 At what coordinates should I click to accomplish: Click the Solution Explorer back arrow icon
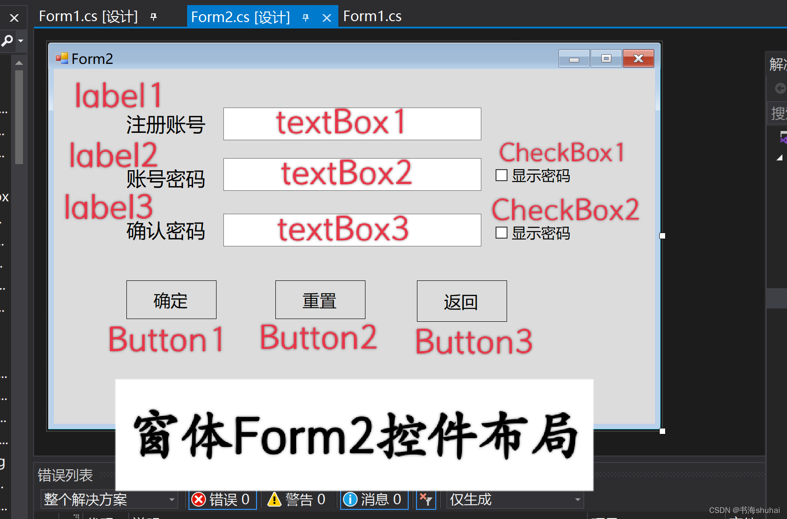pos(780,88)
